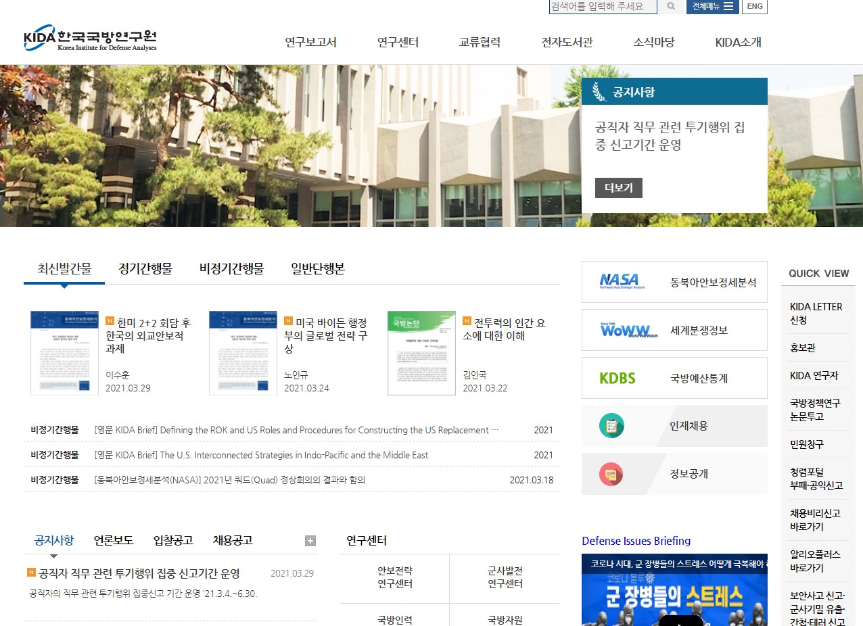Viewport: 863px width, 626px height.
Task: Focus the 검색어를 입력해 주세요 search field
Action: coord(603,7)
